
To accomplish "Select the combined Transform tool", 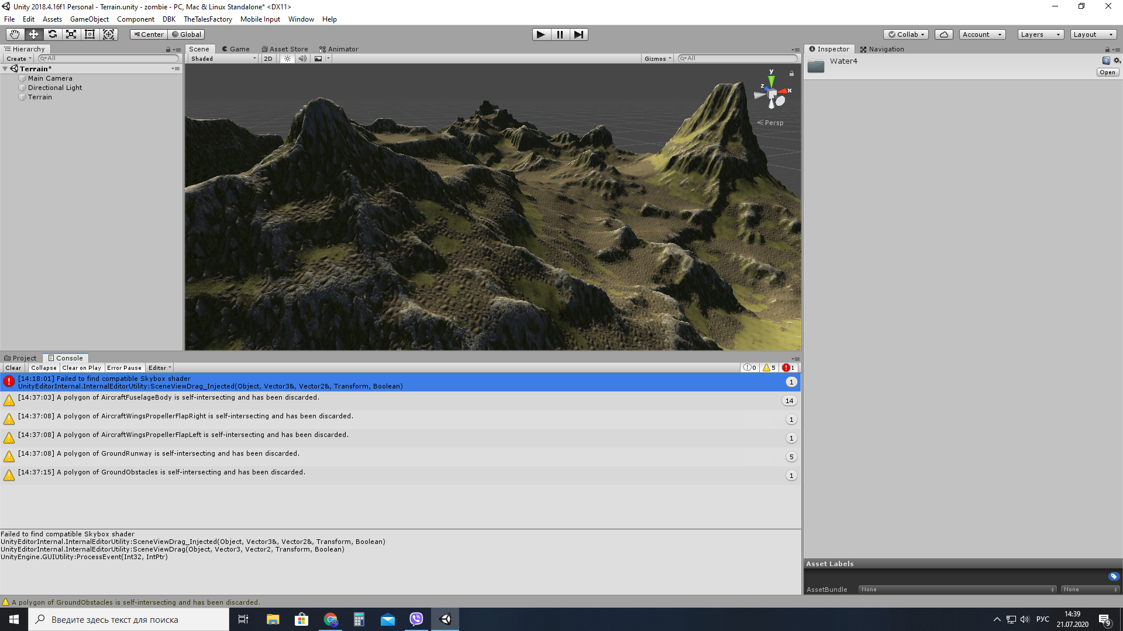I will click(x=109, y=34).
